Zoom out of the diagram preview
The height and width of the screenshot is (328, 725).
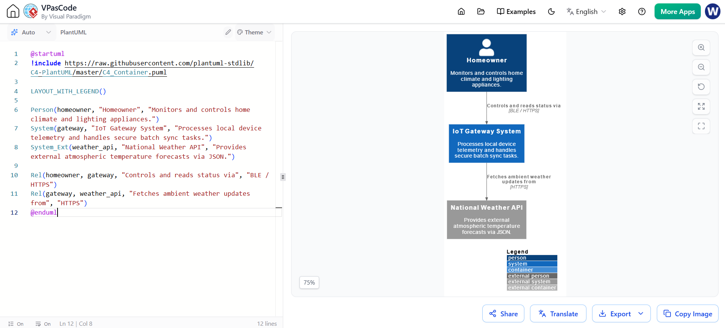coord(701,67)
